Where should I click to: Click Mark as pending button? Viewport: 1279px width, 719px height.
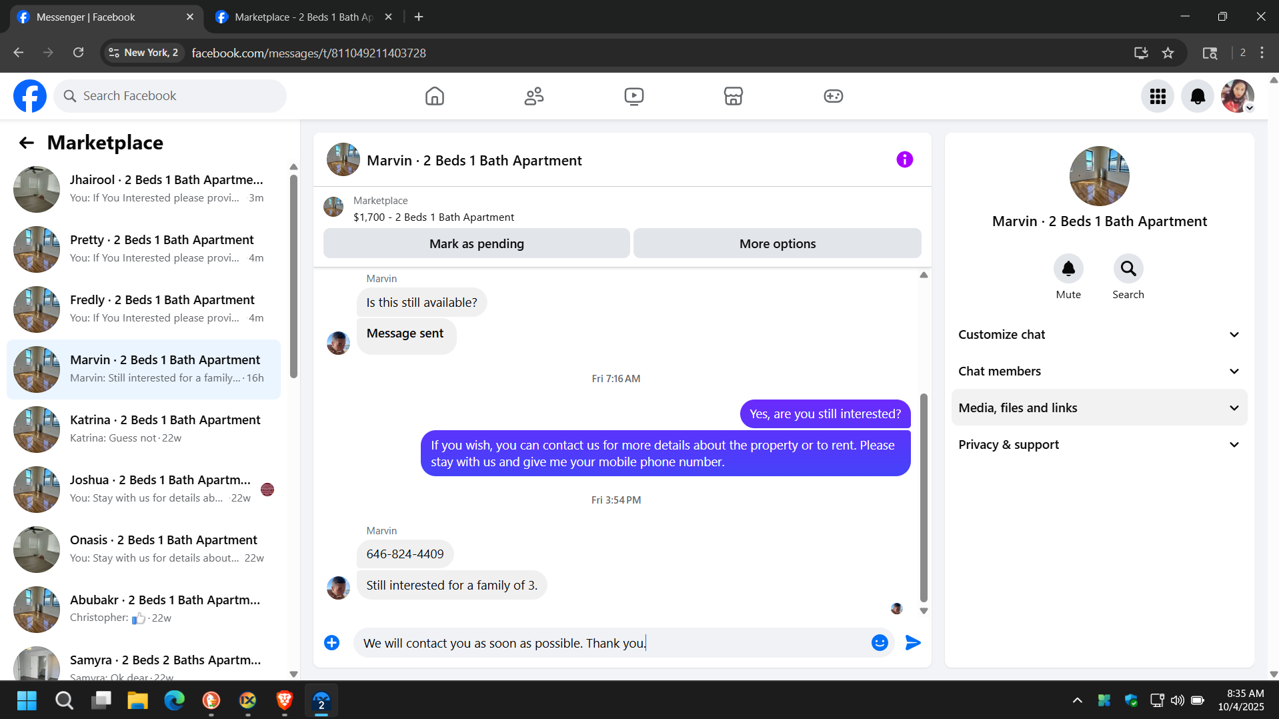476,243
